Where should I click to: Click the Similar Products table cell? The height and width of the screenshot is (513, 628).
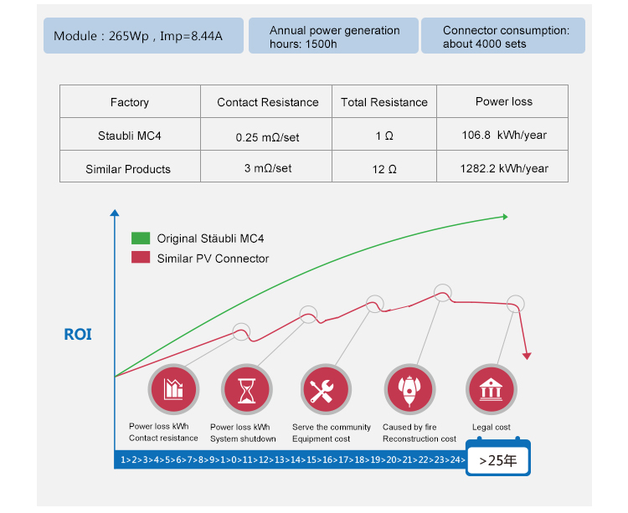[130, 167]
